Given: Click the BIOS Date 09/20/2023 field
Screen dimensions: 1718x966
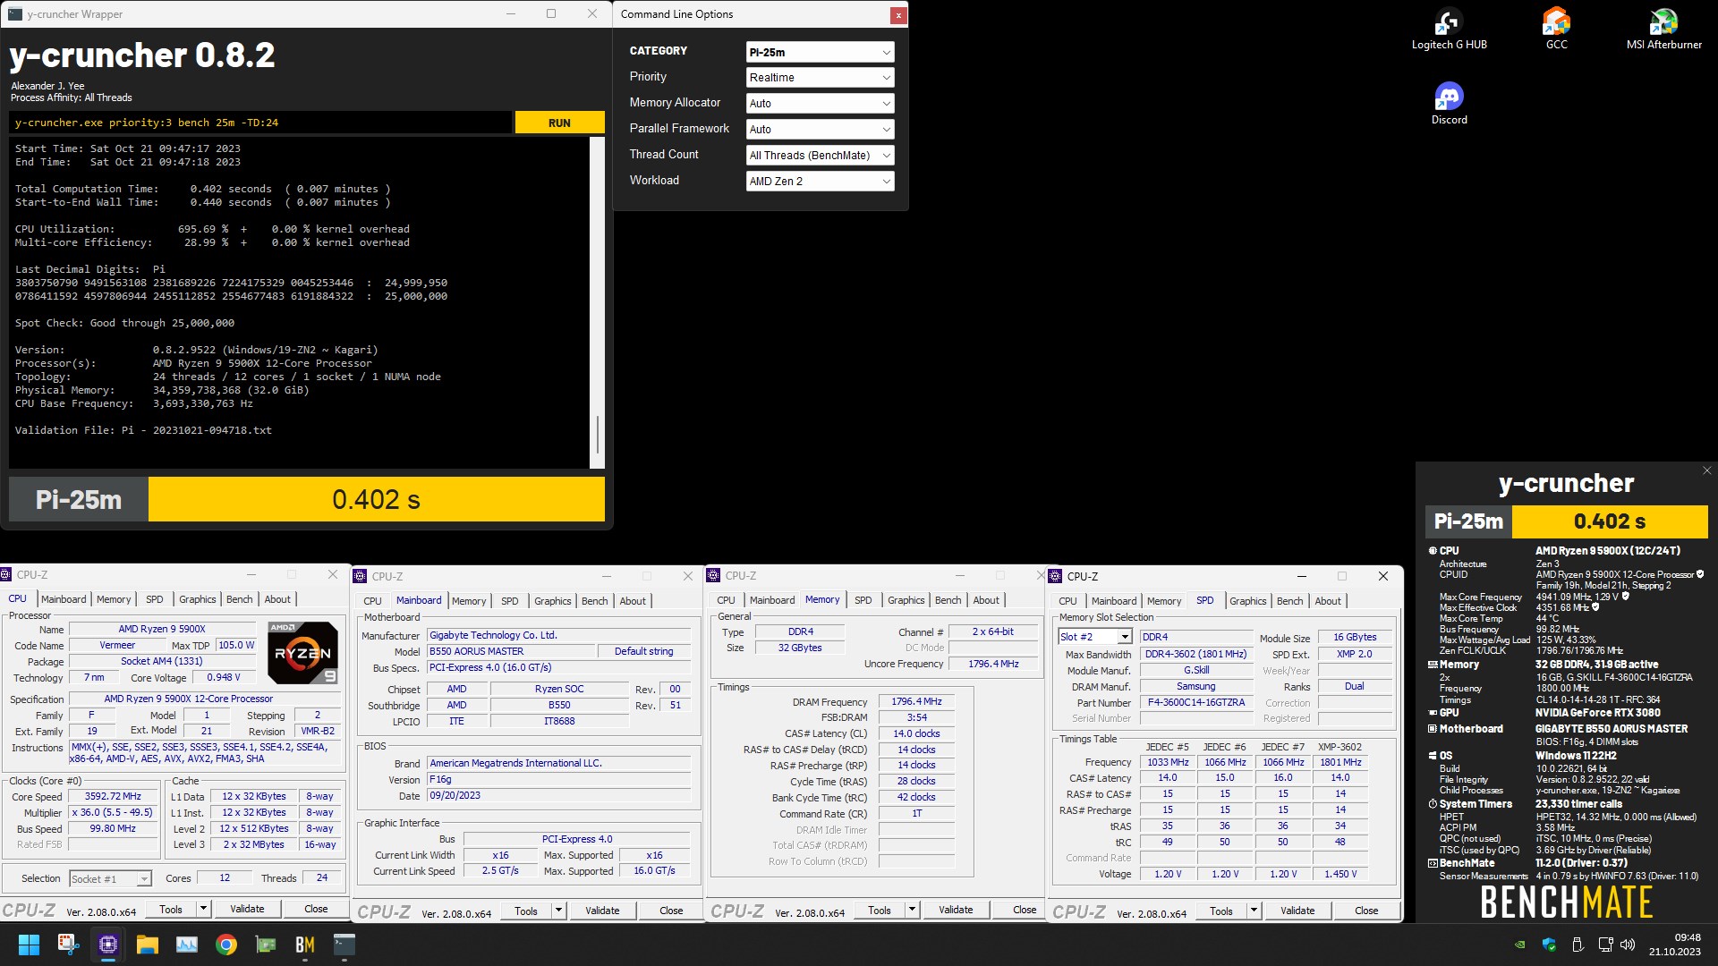Looking at the screenshot, I should pos(559,795).
